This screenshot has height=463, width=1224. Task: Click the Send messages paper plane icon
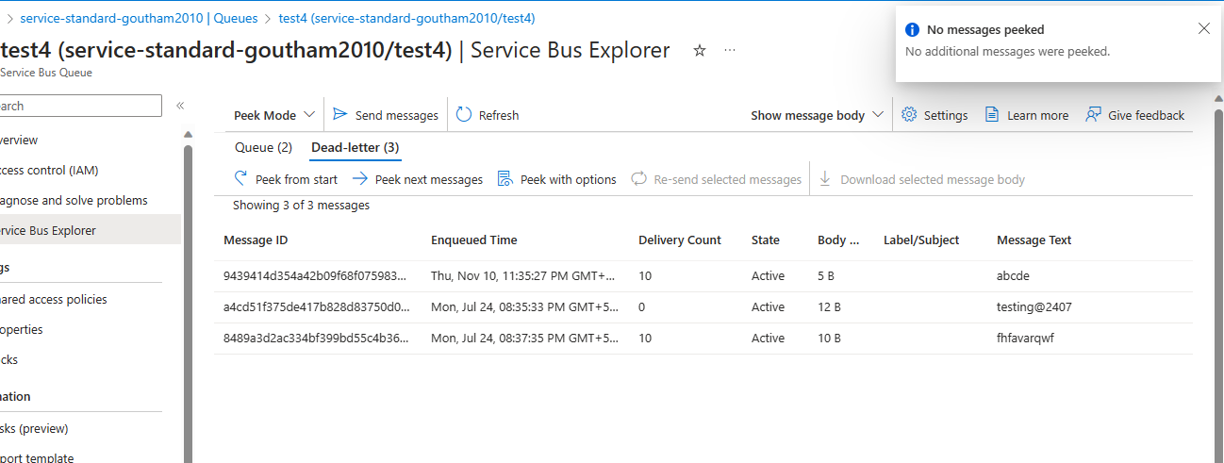[x=340, y=115]
